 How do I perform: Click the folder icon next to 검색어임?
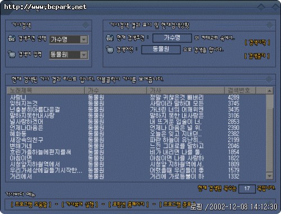pos(110,50)
